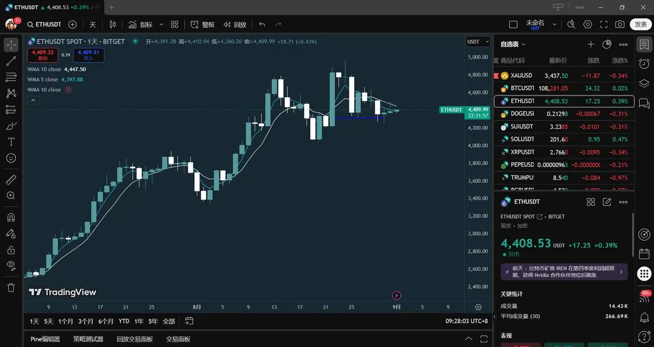Open the watchlist sidebar bookmark icon
Image resolution: width=654 pixels, height=347 pixels.
[644, 45]
